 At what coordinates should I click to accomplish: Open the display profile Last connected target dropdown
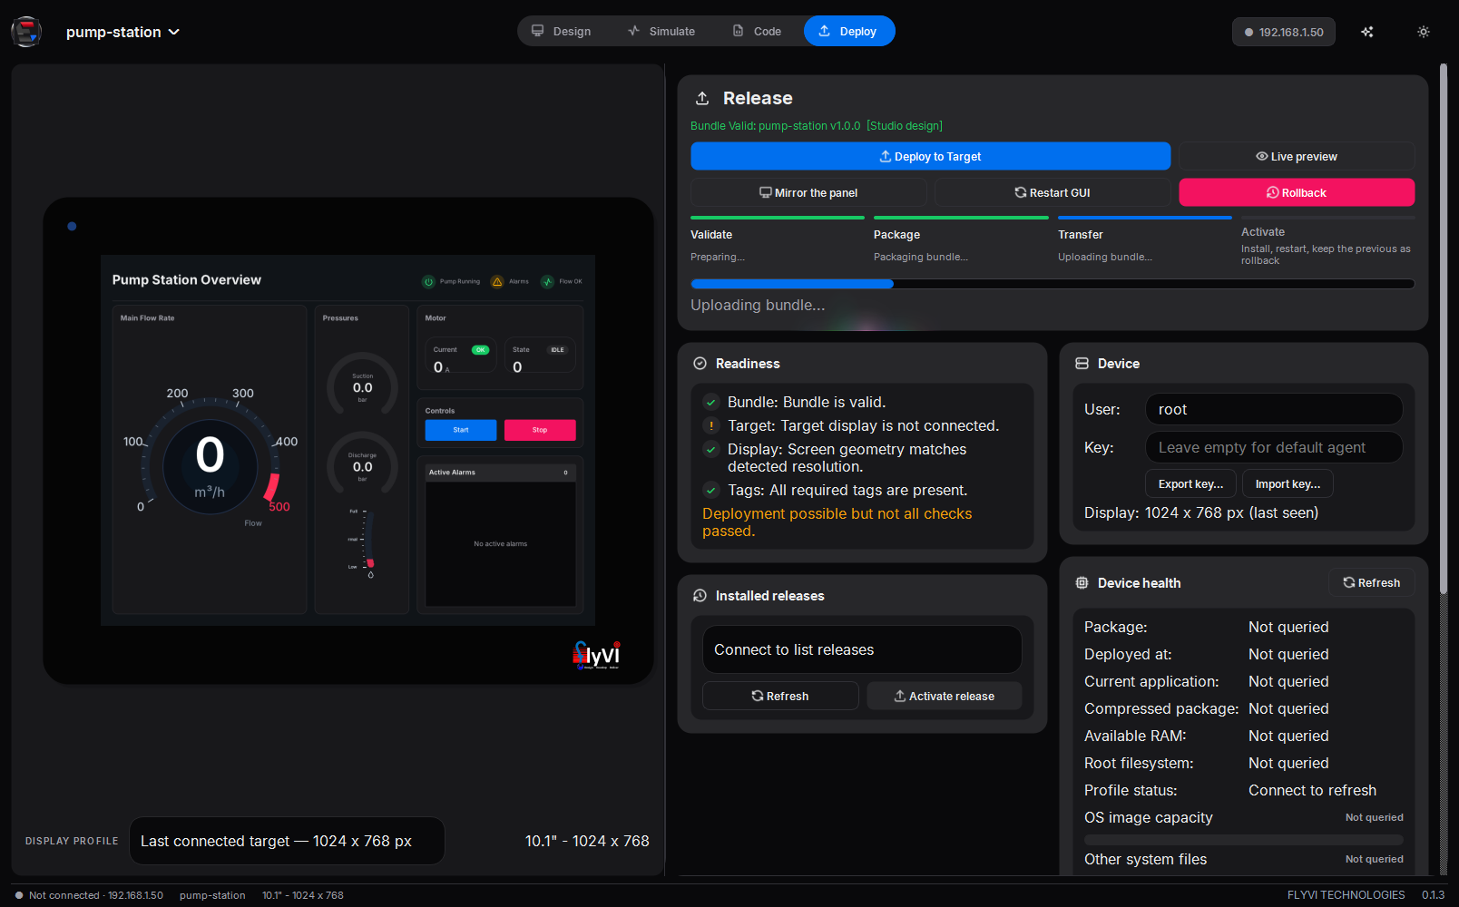pyautogui.click(x=287, y=841)
